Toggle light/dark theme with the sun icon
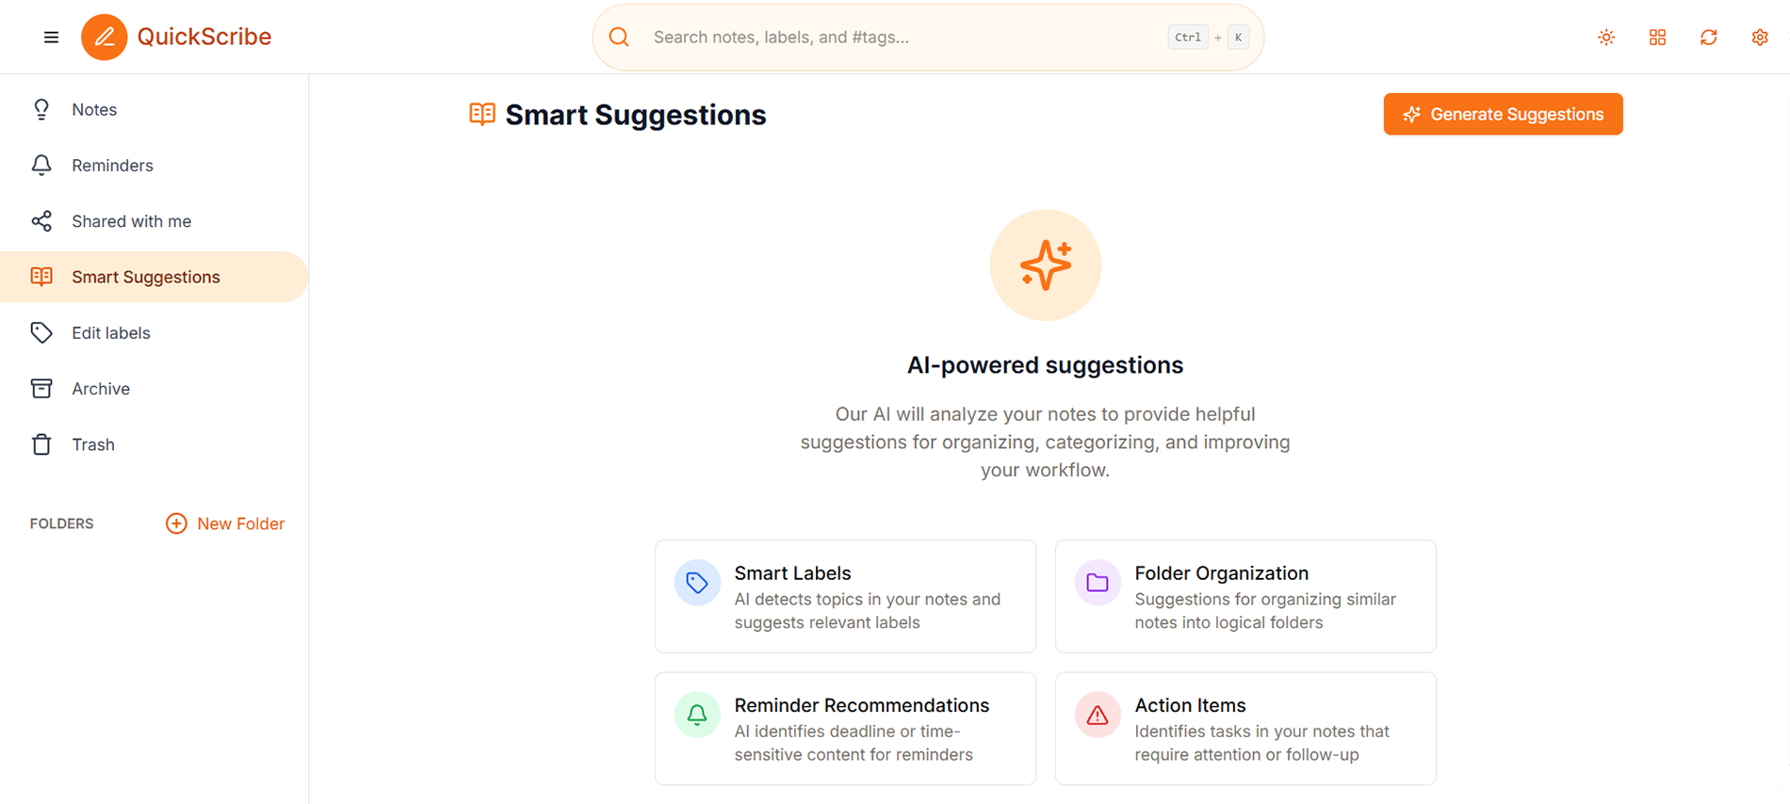This screenshot has height=804, width=1790. coord(1605,37)
